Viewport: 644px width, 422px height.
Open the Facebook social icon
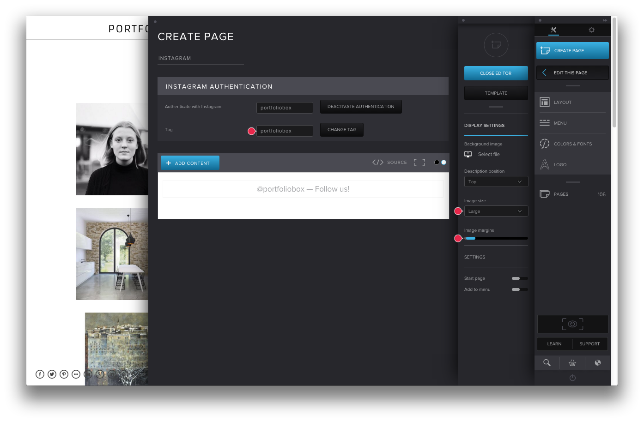click(40, 374)
